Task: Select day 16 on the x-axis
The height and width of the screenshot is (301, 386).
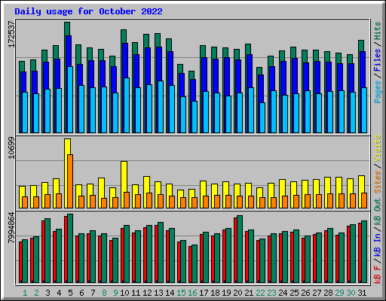Action: point(192,293)
